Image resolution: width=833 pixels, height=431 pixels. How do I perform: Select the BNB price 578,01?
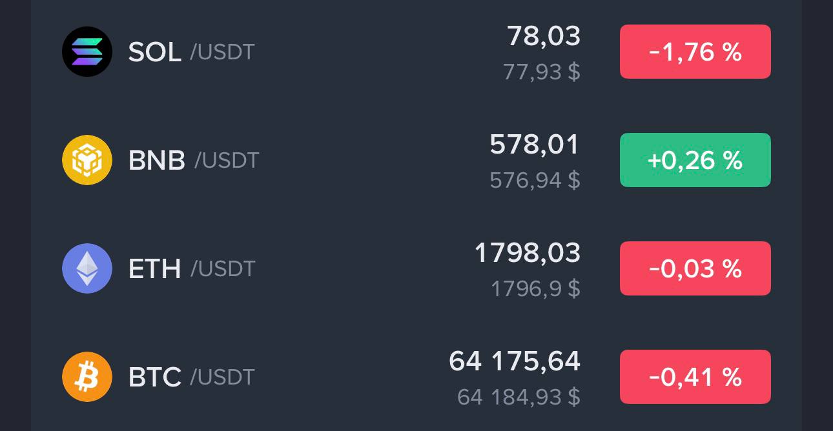[x=535, y=145]
